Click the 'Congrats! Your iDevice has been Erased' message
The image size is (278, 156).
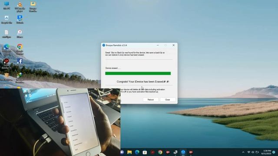tap(143, 81)
